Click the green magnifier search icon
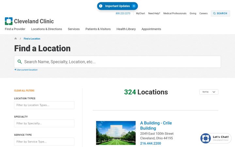Image resolution: width=235 pixels, height=147 pixels. 20,61
